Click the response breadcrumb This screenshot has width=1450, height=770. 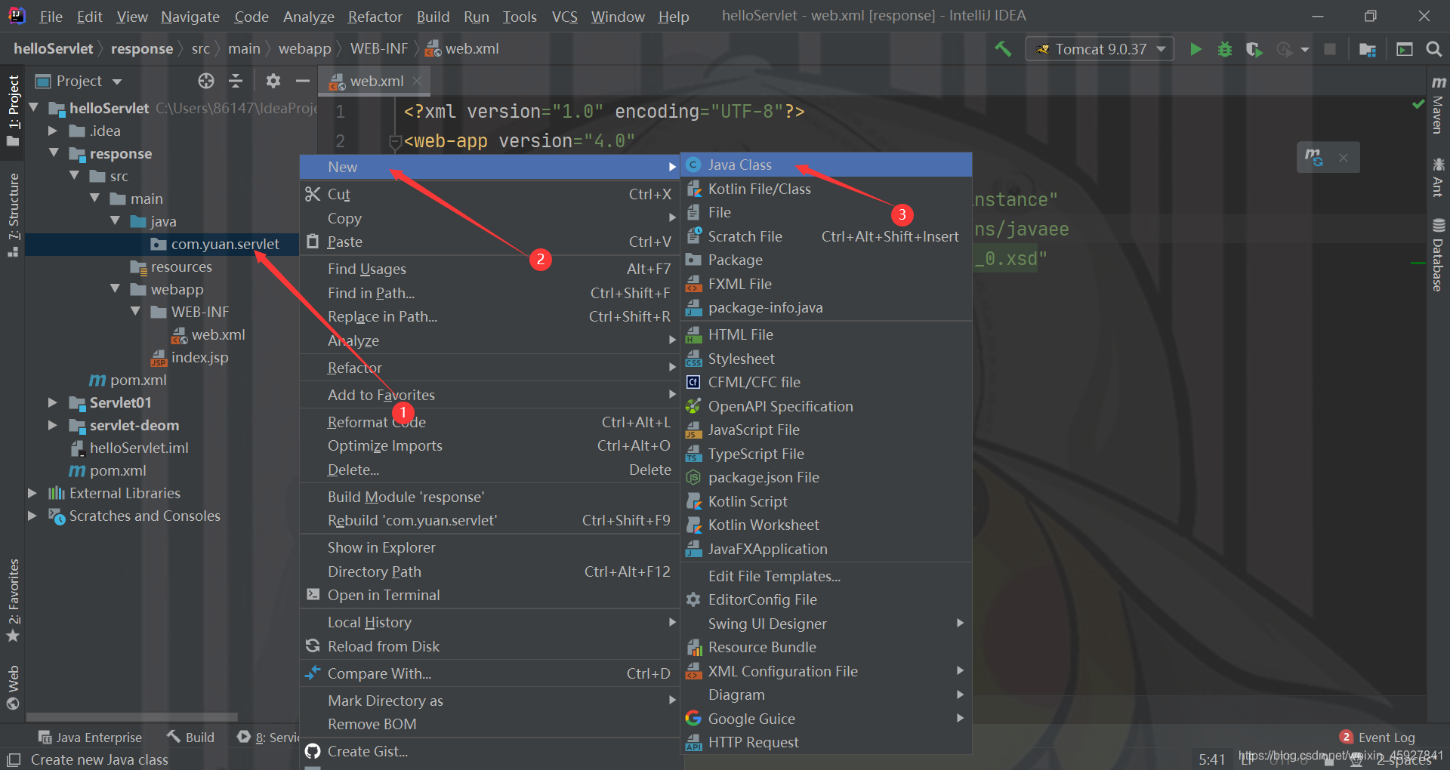click(142, 49)
